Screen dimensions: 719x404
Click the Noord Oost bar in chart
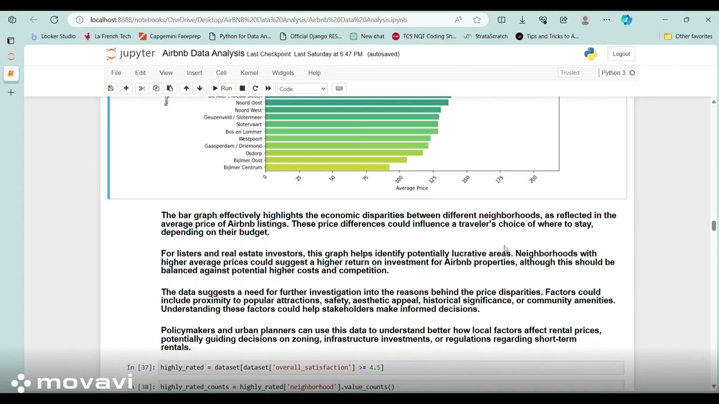pyautogui.click(x=357, y=103)
